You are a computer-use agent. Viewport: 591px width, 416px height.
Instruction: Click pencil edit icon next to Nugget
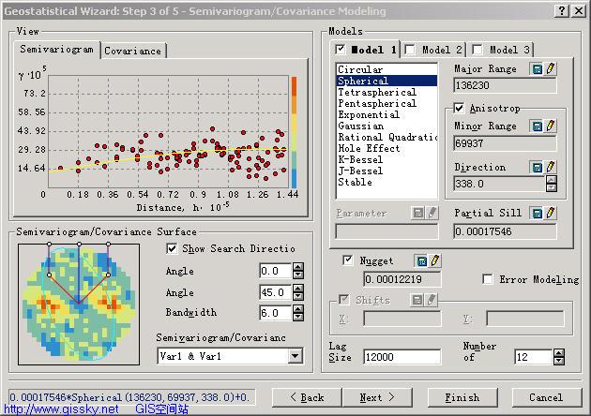tap(435, 260)
